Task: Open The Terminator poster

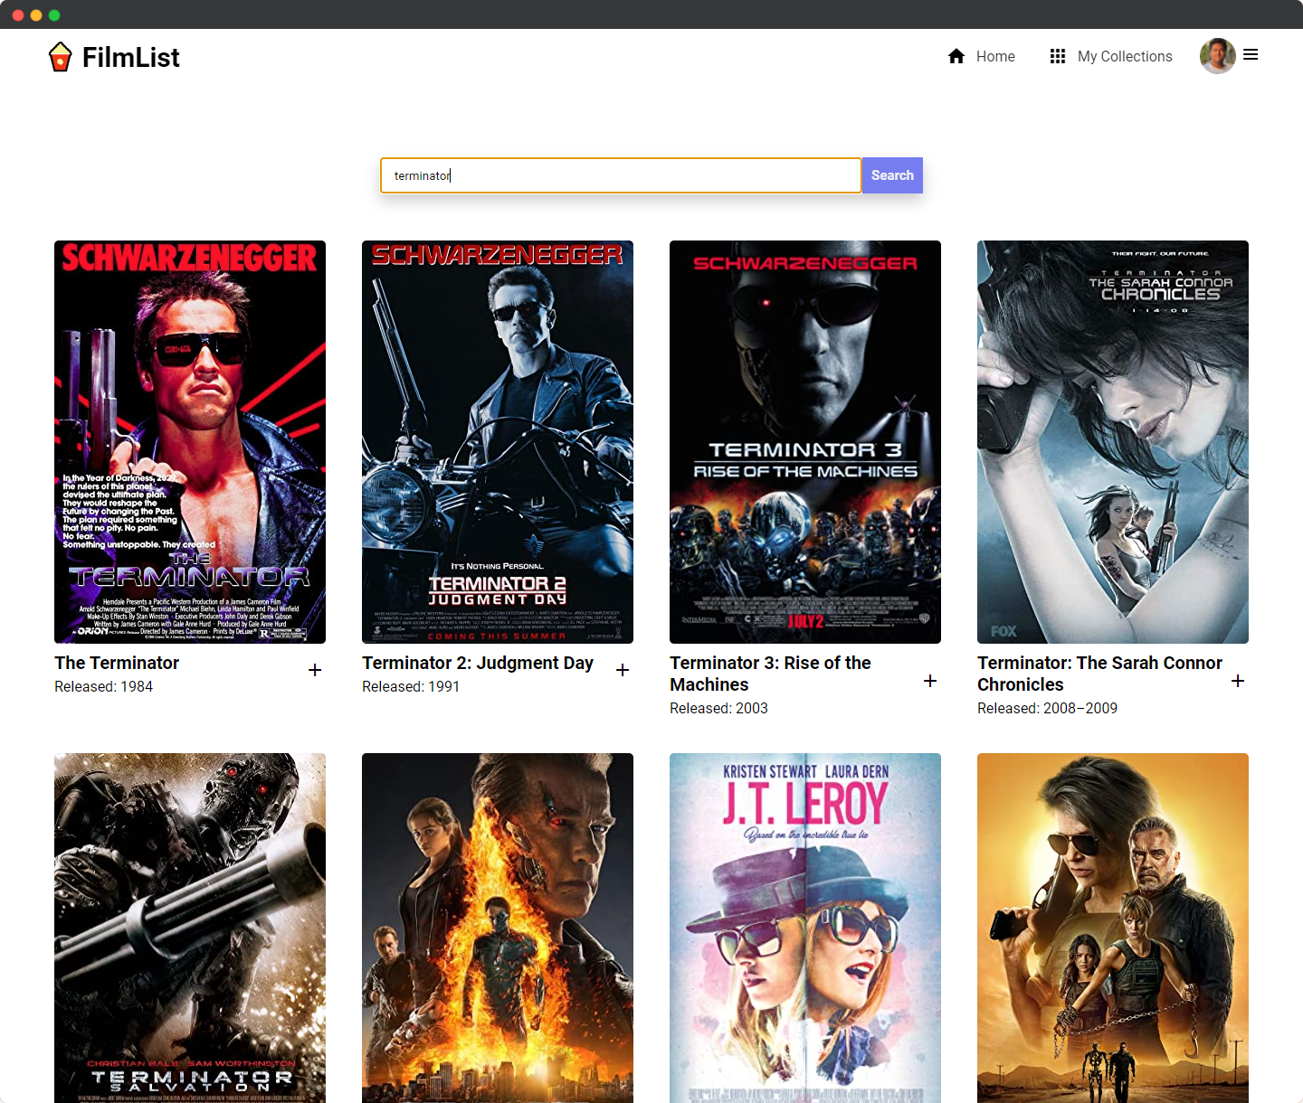Action: 190,442
